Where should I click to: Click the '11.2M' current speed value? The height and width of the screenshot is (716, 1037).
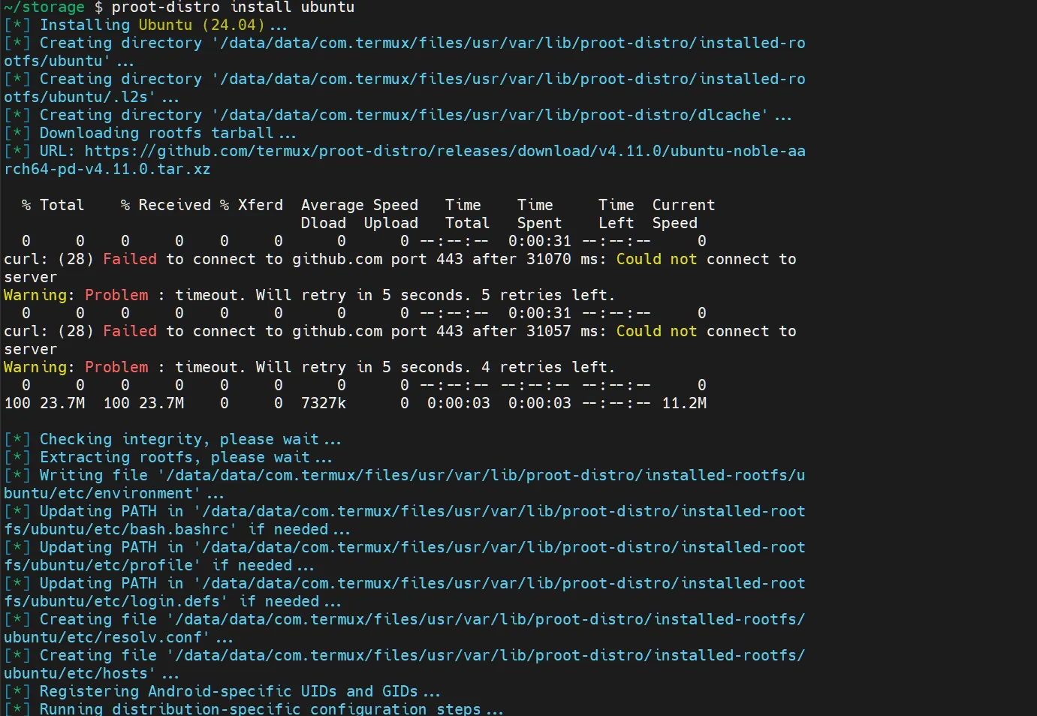(x=683, y=404)
